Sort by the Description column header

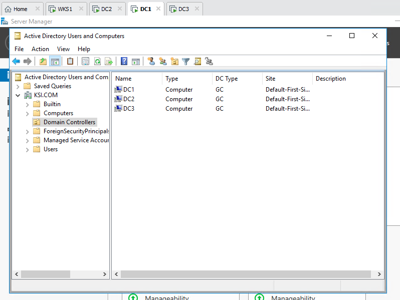coord(348,79)
